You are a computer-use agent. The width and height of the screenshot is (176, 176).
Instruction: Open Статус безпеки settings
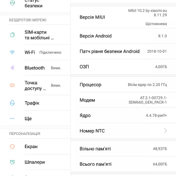pos(35,6)
